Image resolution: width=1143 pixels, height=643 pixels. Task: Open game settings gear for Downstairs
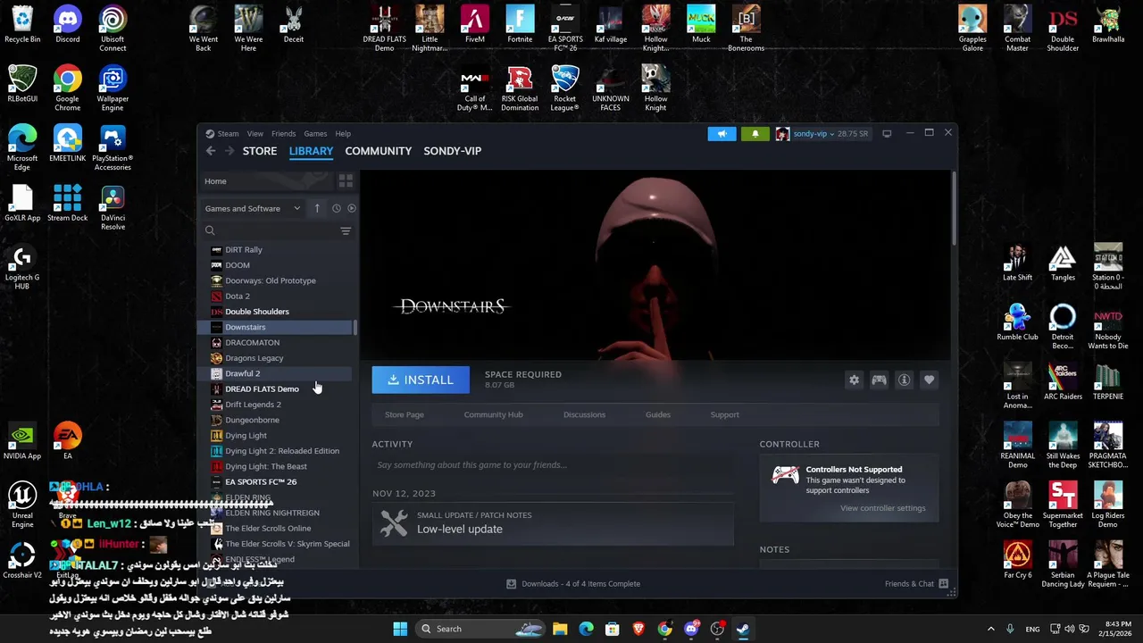854,380
